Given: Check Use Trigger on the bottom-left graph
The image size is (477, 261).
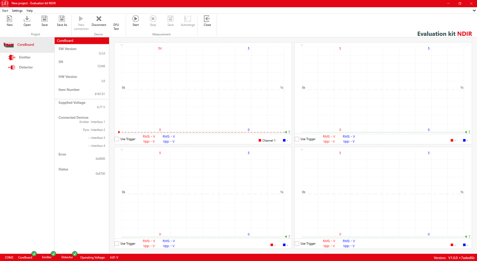Looking at the screenshot, I should [x=117, y=243].
